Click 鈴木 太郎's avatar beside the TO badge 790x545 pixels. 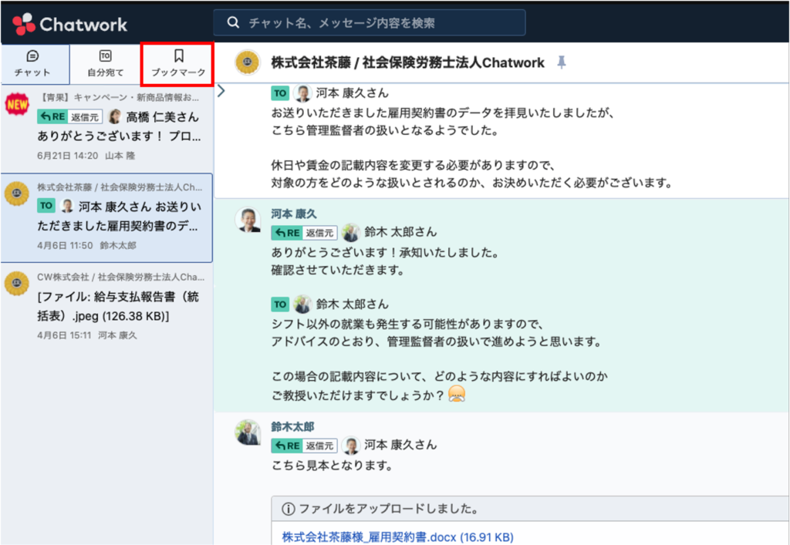(302, 304)
